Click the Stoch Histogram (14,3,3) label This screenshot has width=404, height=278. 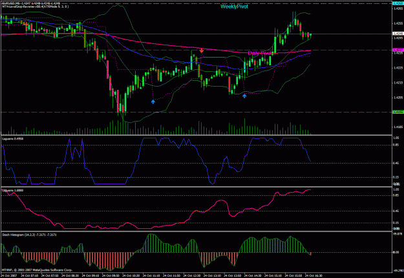click(29, 235)
